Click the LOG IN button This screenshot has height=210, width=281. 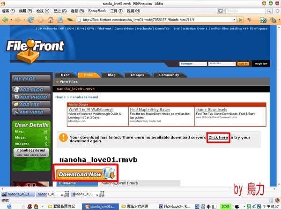click(243, 64)
